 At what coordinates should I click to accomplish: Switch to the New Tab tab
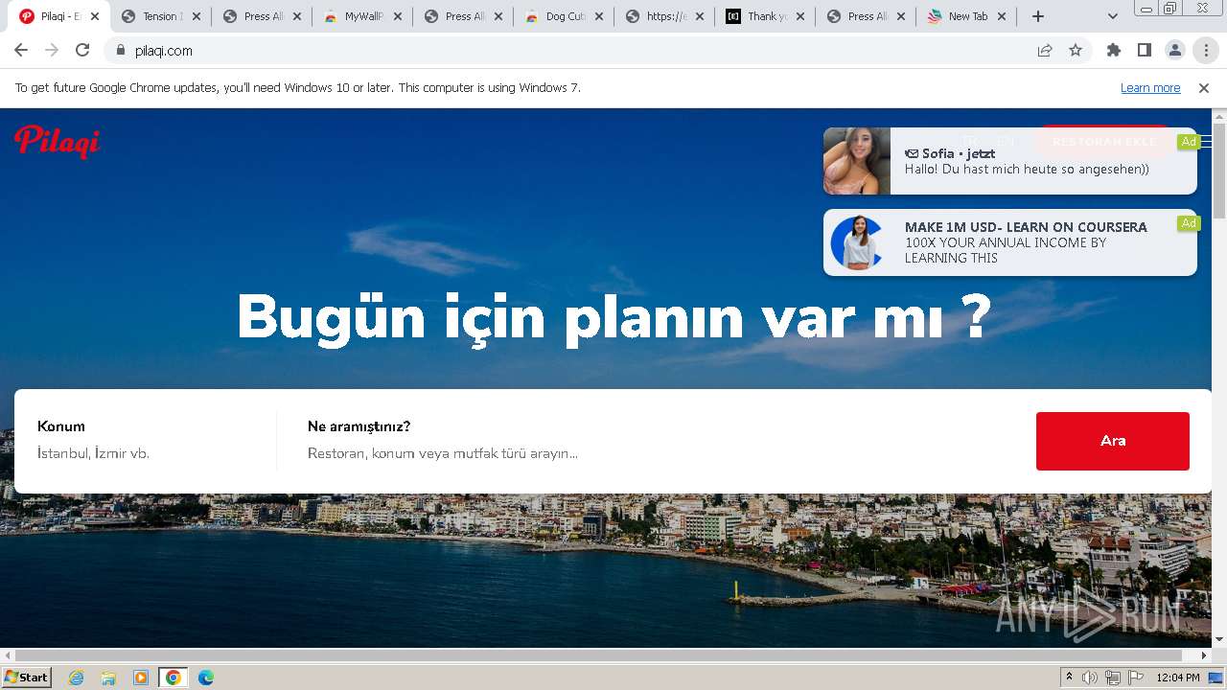(965, 16)
